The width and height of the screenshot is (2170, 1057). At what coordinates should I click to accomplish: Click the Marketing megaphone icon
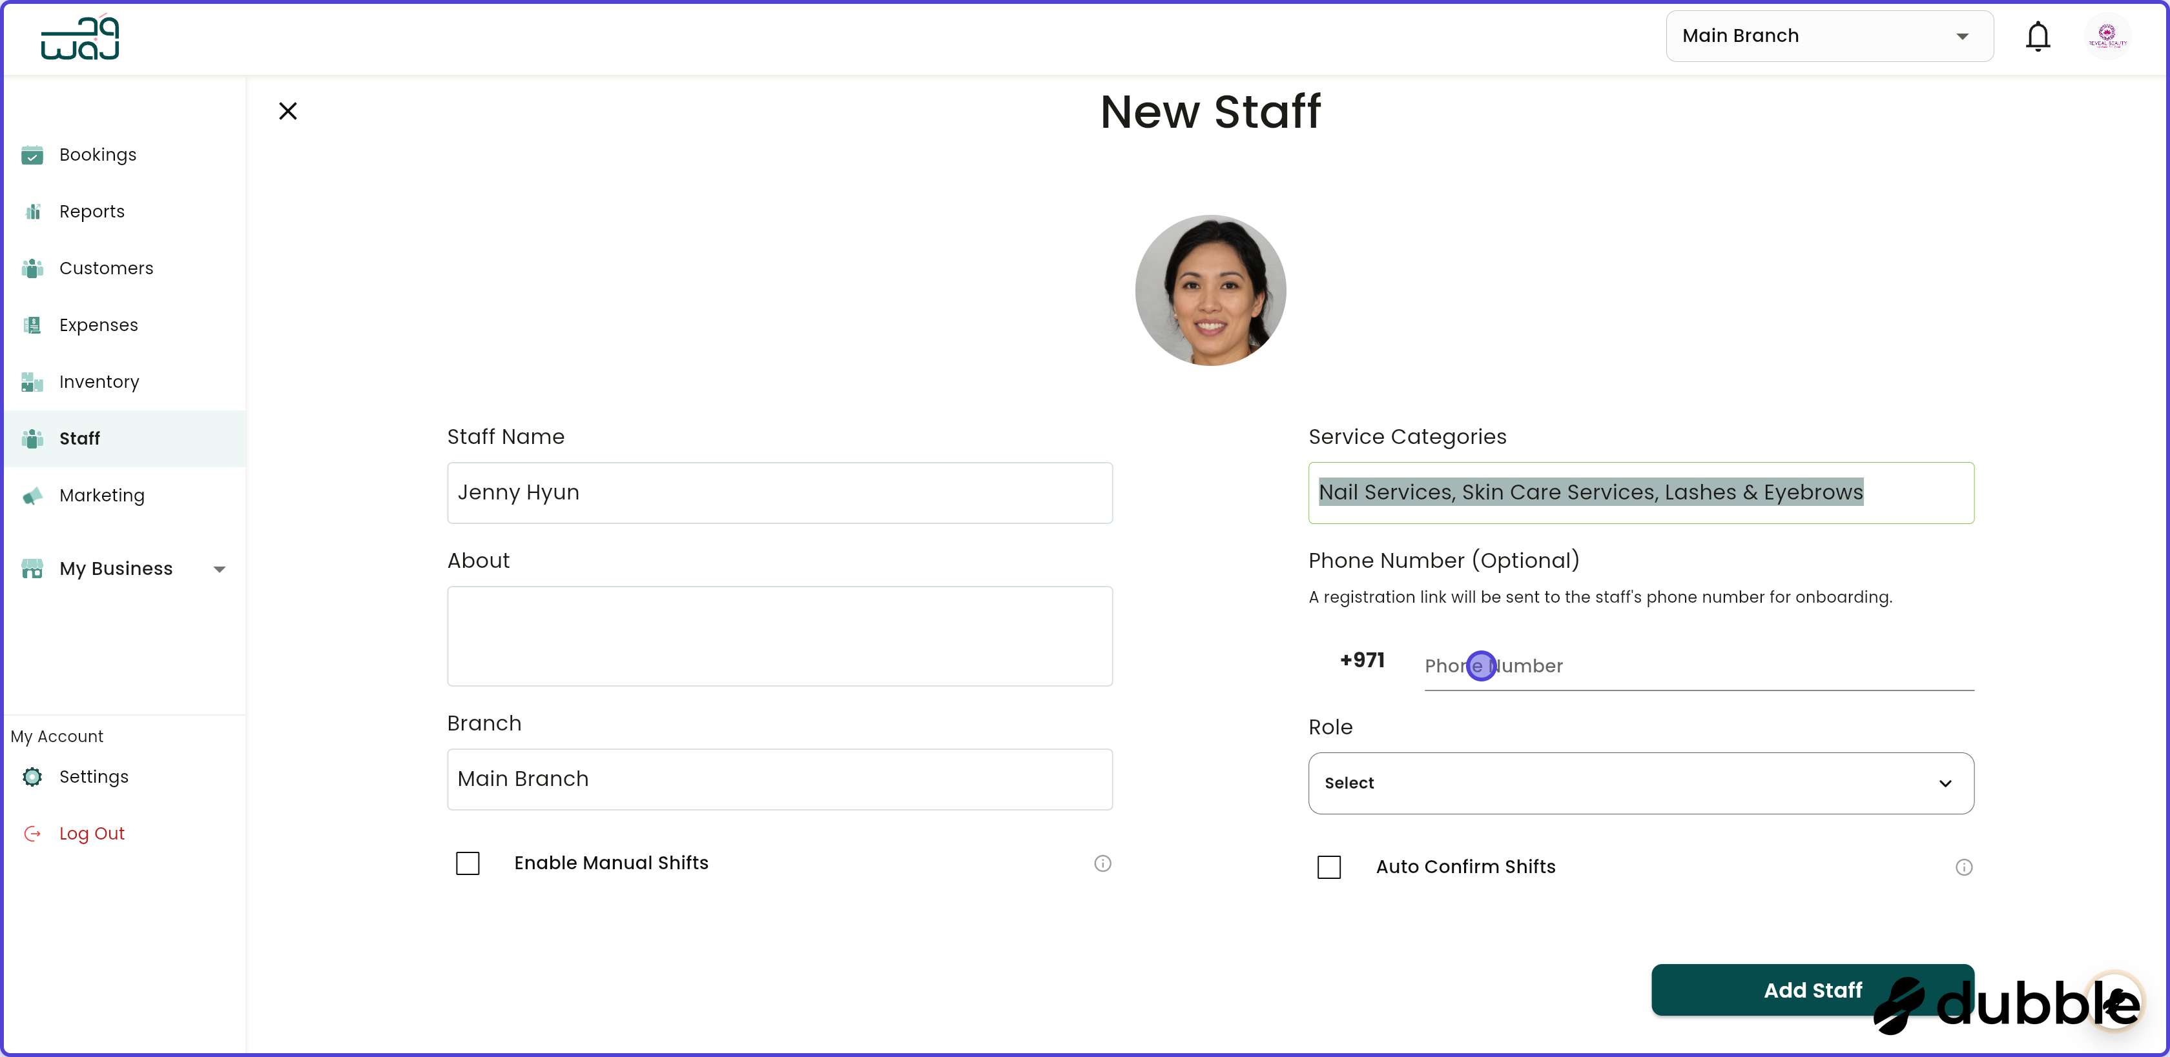[x=31, y=496]
